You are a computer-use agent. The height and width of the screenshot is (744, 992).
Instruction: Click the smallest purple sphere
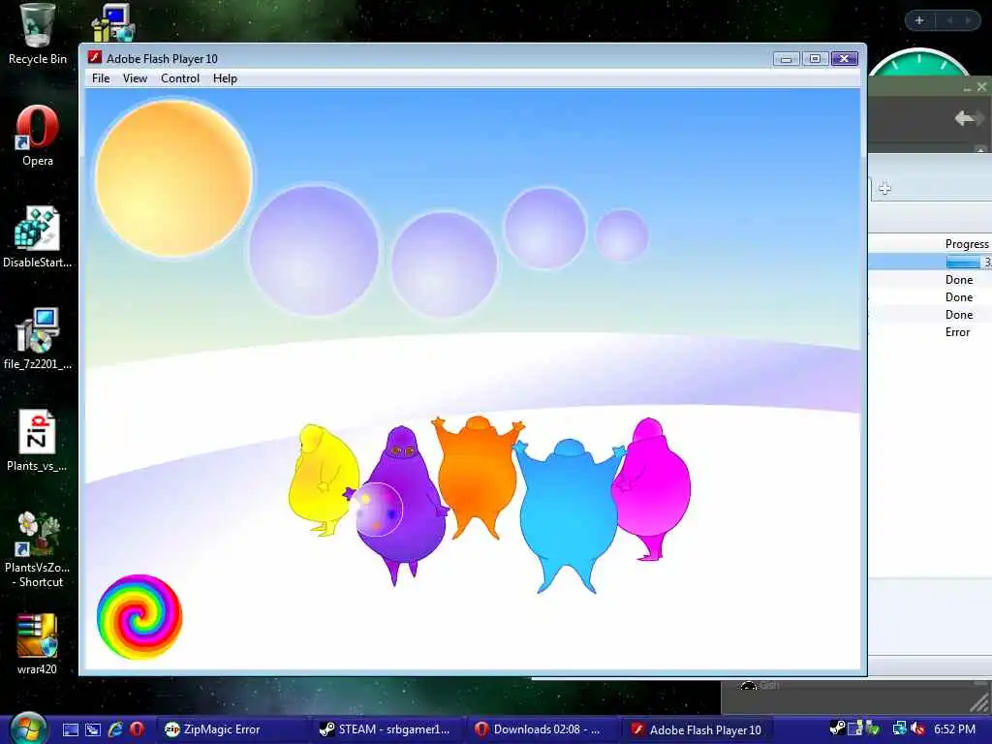tap(622, 235)
